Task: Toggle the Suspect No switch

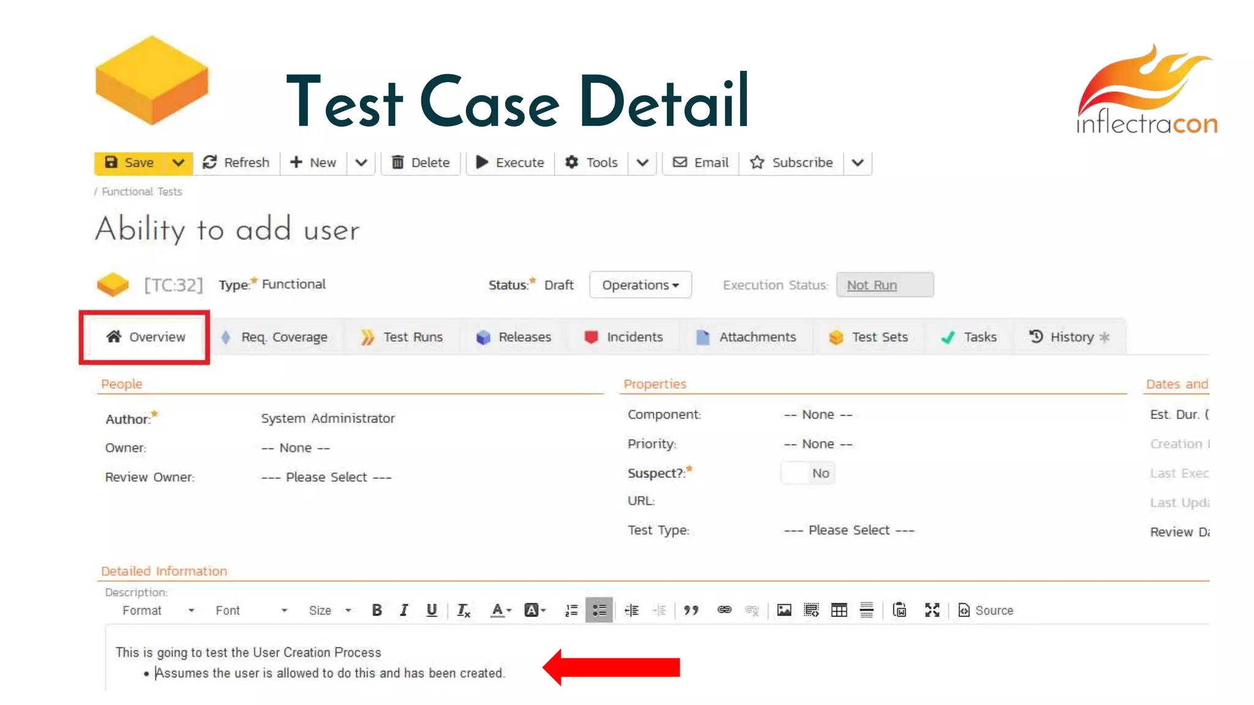Action: pos(808,473)
